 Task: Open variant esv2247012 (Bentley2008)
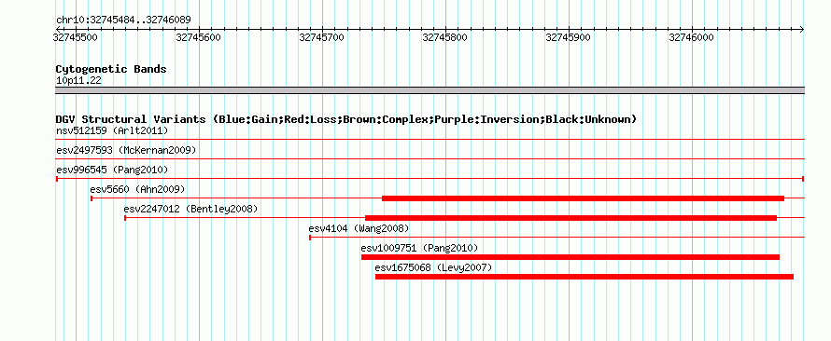pos(190,209)
